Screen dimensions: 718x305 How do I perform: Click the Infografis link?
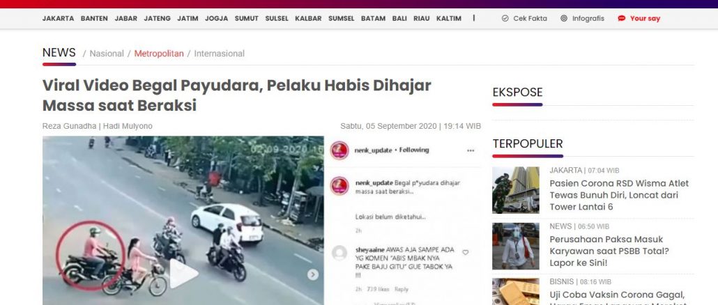588,19
